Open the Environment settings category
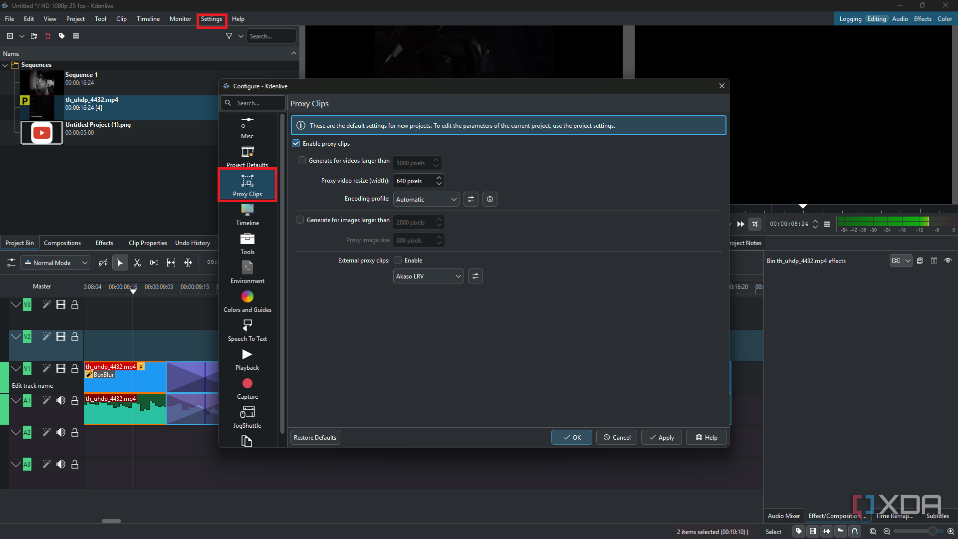This screenshot has height=539, width=958. pos(247,272)
